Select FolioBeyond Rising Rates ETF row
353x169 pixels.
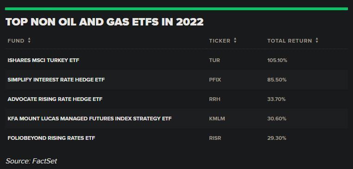(x=176, y=138)
